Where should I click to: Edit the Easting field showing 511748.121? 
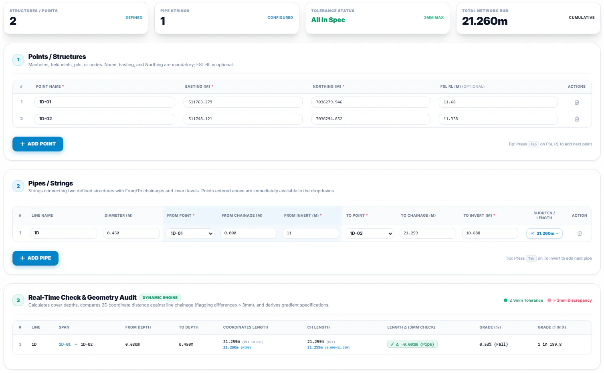243,119
